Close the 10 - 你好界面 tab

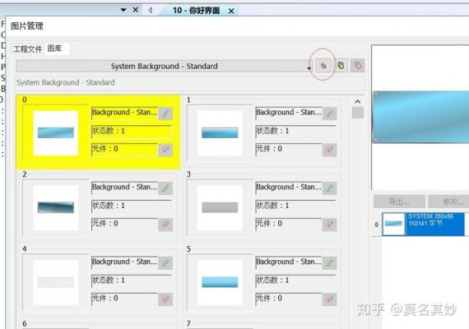pyautogui.click(x=231, y=11)
